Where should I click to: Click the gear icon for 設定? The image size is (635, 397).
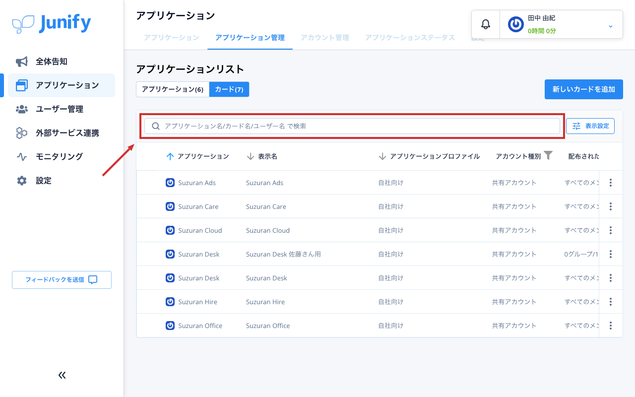pos(22,181)
